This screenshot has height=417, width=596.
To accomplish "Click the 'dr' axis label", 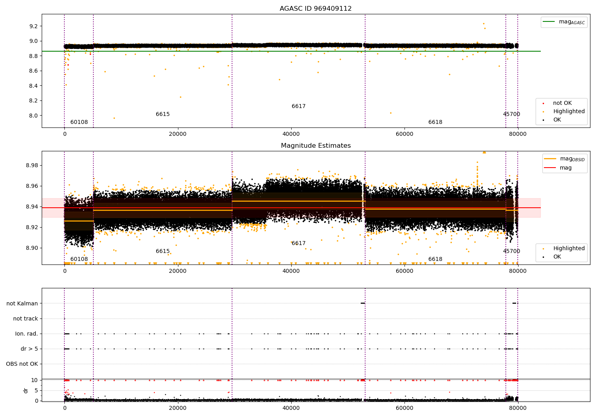I will point(26,390).
